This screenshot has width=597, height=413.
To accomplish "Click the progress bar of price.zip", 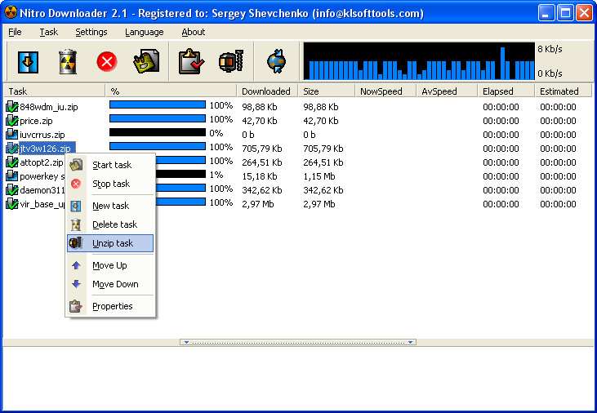I will point(158,119).
